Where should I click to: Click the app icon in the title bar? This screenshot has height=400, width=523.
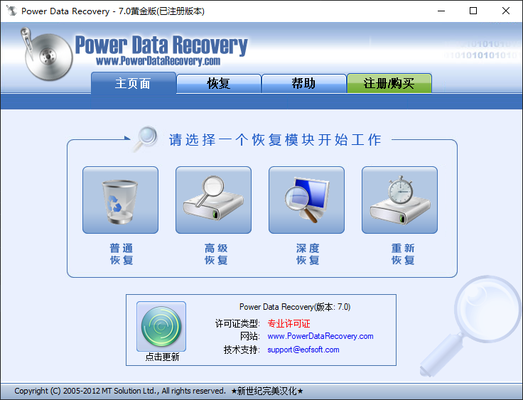11,11
